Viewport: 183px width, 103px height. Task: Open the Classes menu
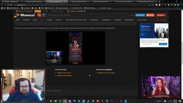tap(49, 20)
